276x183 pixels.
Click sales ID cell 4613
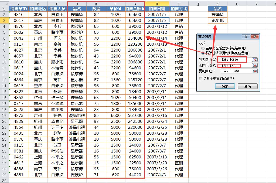[19, 163]
